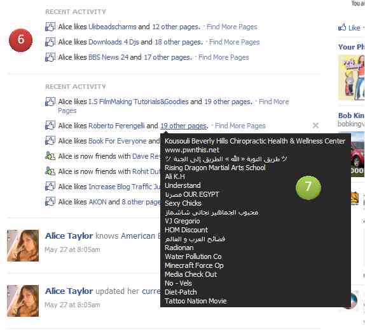Viewport: 365px width, 332px height.
Task: Show the '18 other pages' list
Action: [x=179, y=42]
